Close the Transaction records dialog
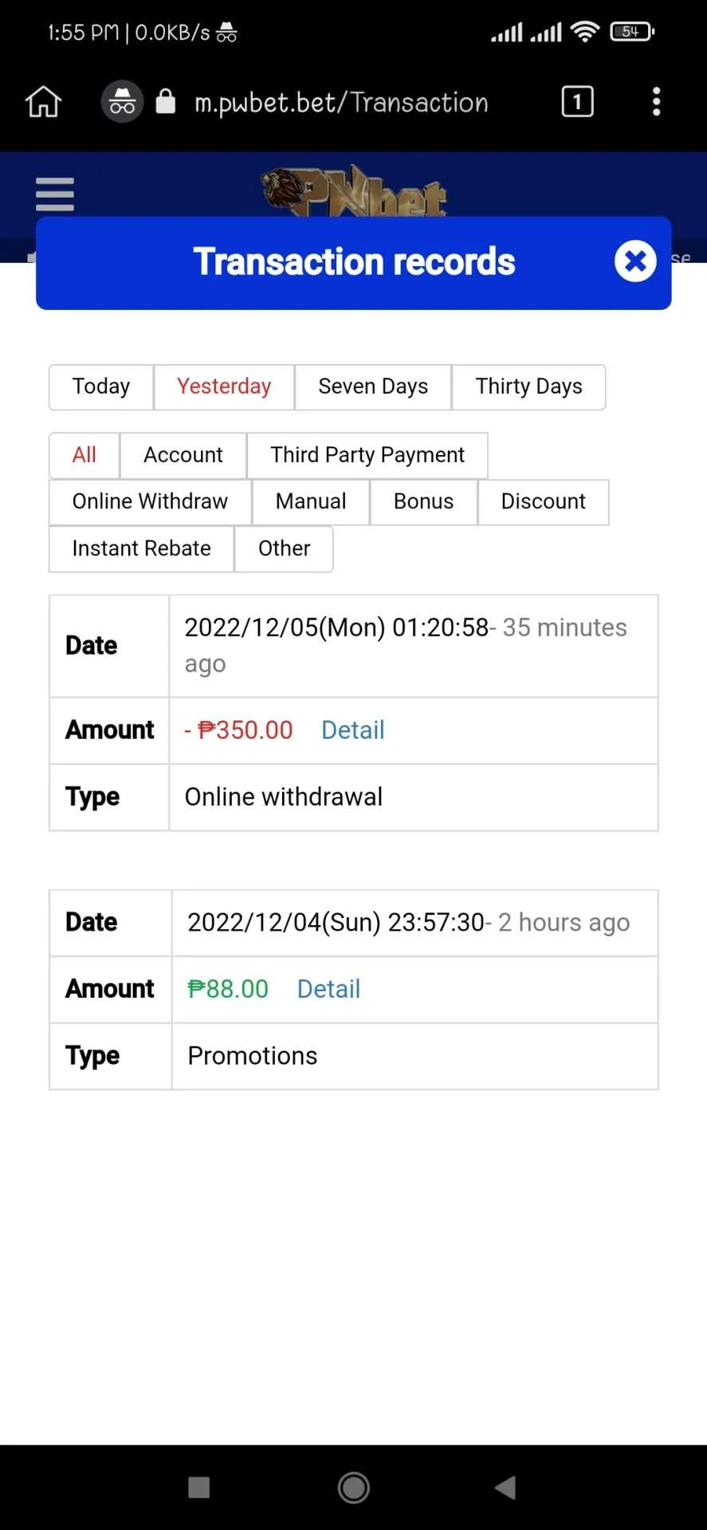Image resolution: width=707 pixels, height=1530 pixels. [635, 261]
